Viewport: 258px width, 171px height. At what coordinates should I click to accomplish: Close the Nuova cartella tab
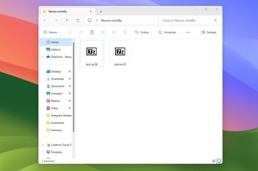(91, 11)
